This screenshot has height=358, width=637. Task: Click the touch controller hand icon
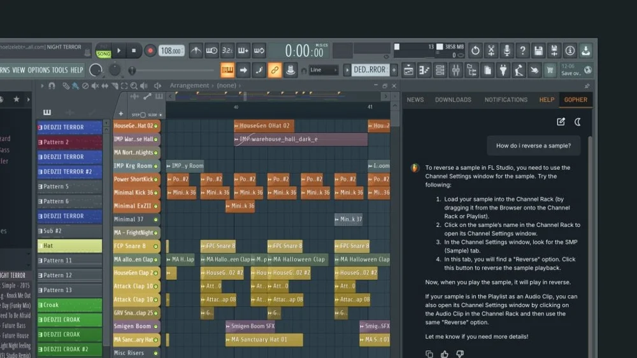tap(534, 70)
